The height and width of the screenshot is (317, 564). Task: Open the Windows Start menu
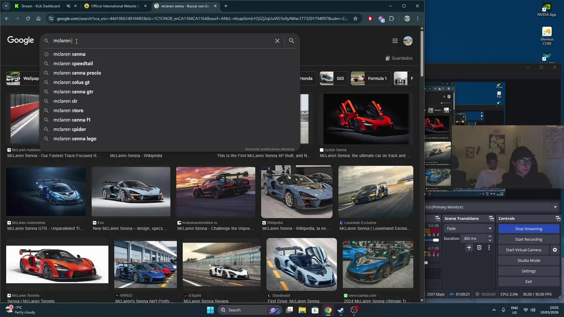210,310
